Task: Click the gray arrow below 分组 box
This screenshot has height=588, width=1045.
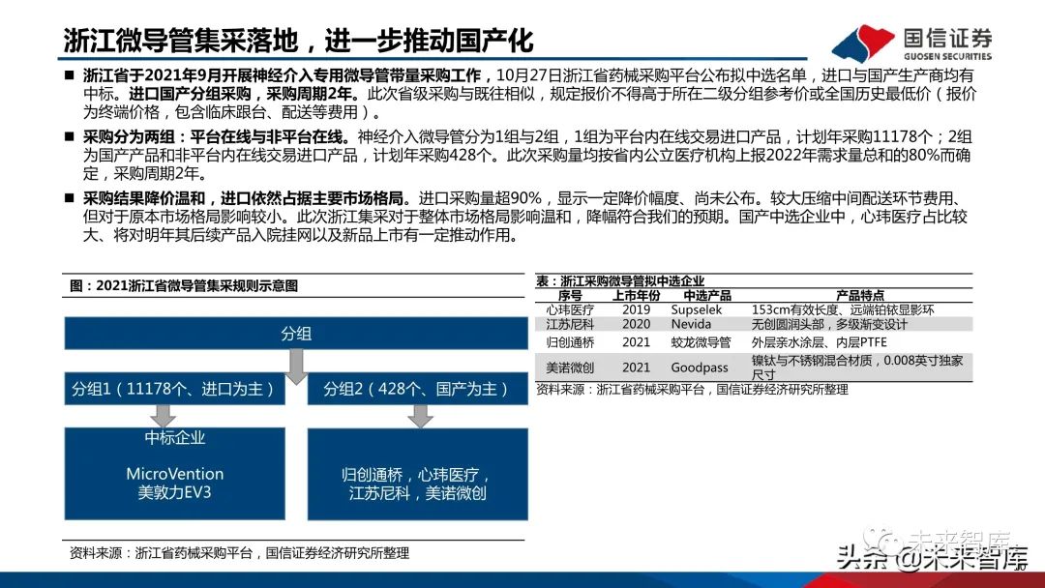Action: (296, 367)
